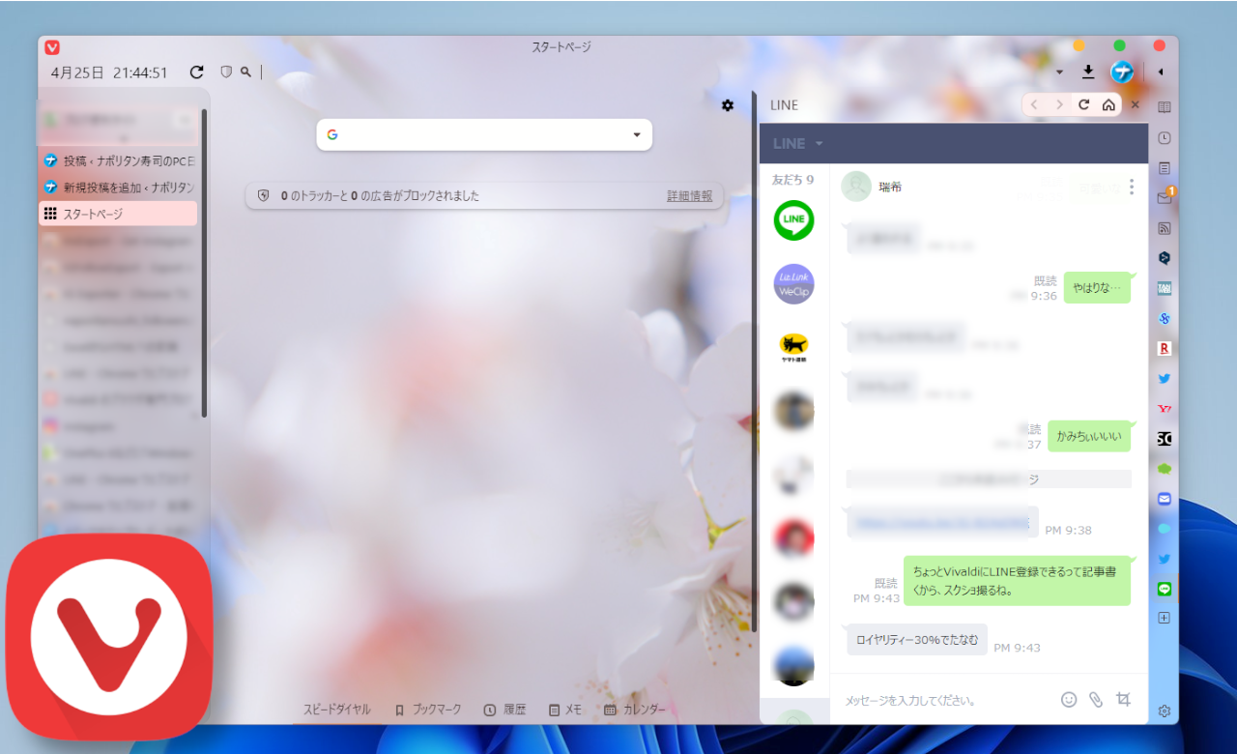Viewport: 1237px width, 754px height.
Task: Open the LizLink WeClip friend avatar
Action: pos(794,284)
